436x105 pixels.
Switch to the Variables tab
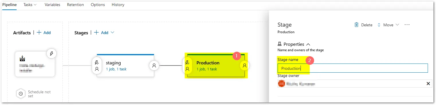(52, 5)
